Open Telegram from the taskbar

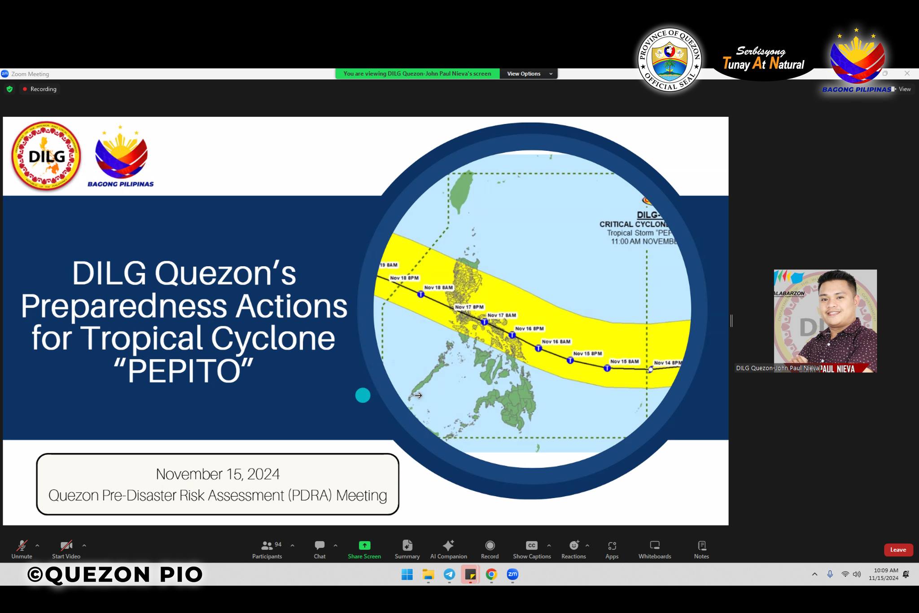449,574
